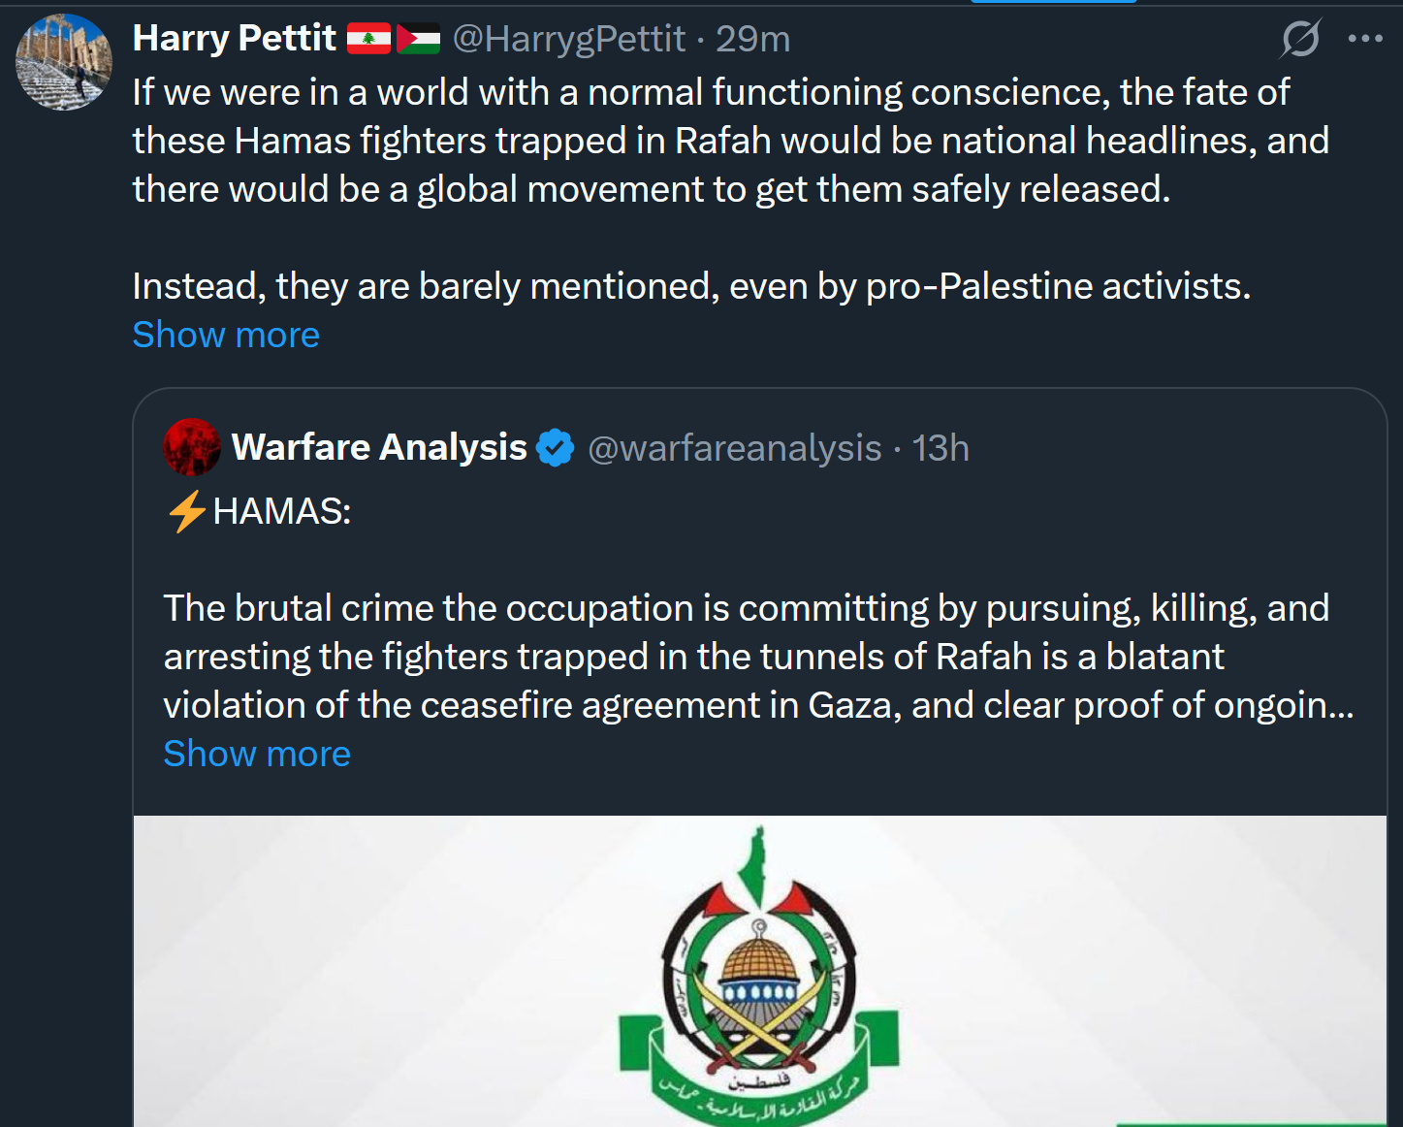The height and width of the screenshot is (1127, 1403).
Task: Expand Harry Pettit's post with Show more
Action: pyautogui.click(x=226, y=335)
